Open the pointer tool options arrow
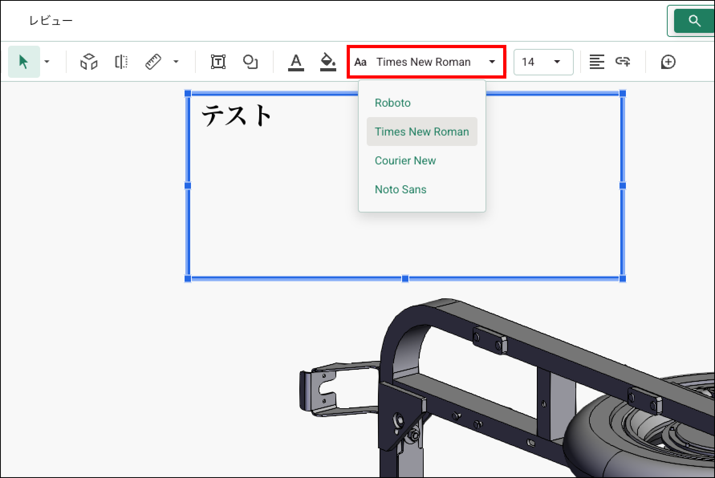715x478 pixels. (47, 62)
